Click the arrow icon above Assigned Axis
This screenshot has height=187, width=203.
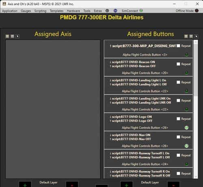(x=17, y=36)
